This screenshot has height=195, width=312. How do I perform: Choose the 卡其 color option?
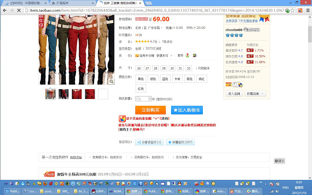pos(177,79)
